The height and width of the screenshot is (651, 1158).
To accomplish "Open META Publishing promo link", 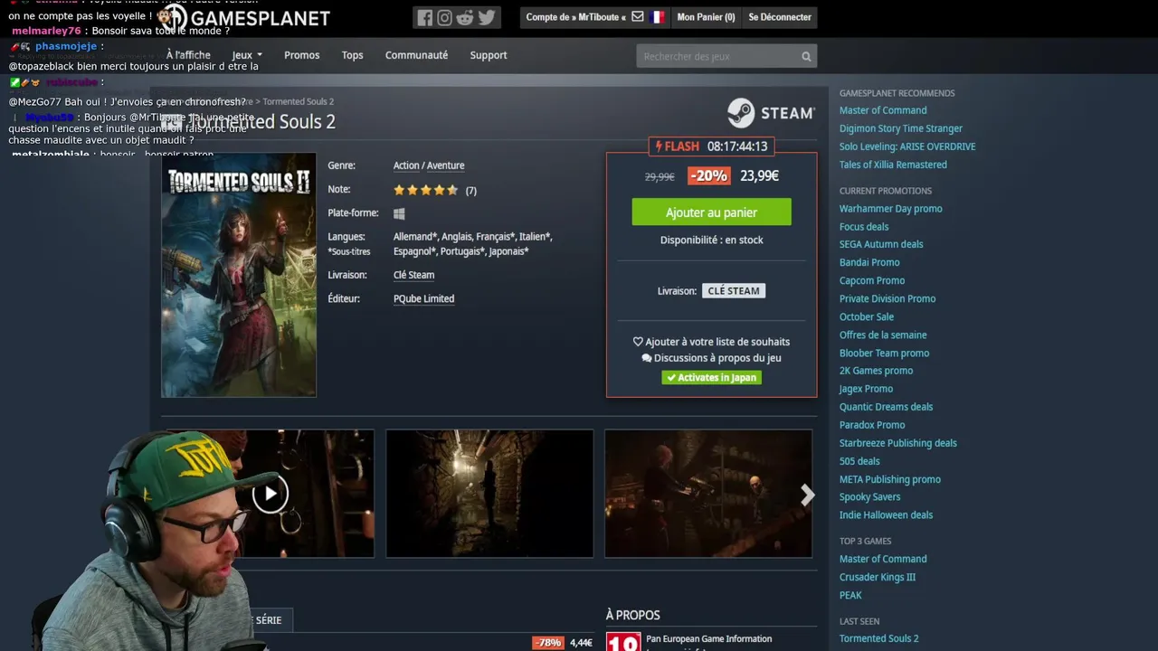I will [x=890, y=479].
